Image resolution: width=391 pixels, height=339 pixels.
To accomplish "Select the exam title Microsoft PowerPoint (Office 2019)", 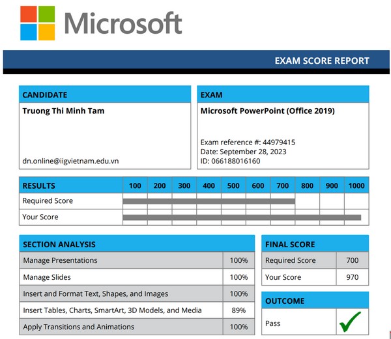I will tap(268, 111).
